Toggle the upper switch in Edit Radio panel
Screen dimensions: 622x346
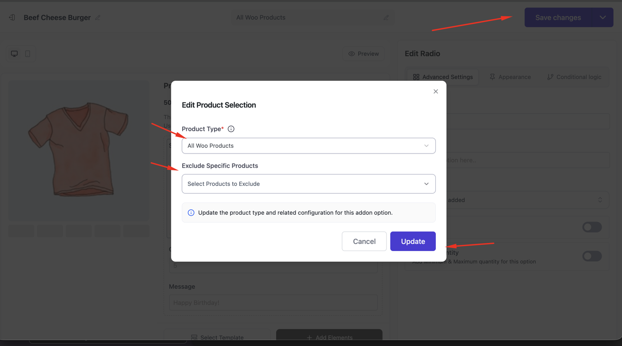tap(592, 227)
